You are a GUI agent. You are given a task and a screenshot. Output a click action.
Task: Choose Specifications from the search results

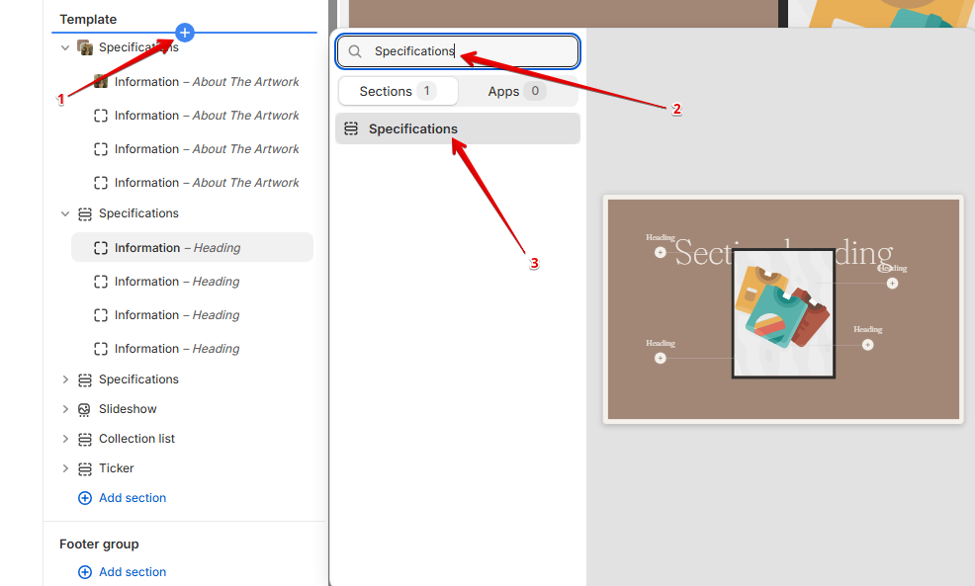click(458, 128)
